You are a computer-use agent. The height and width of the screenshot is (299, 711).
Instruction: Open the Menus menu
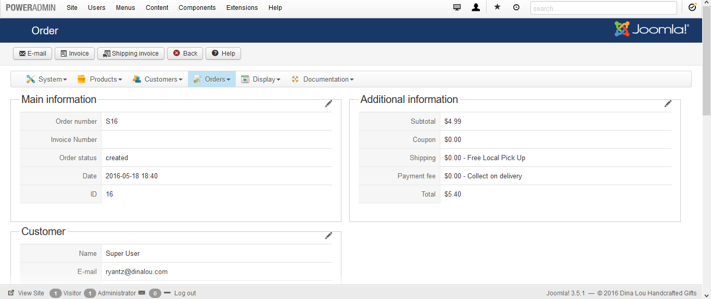point(125,7)
